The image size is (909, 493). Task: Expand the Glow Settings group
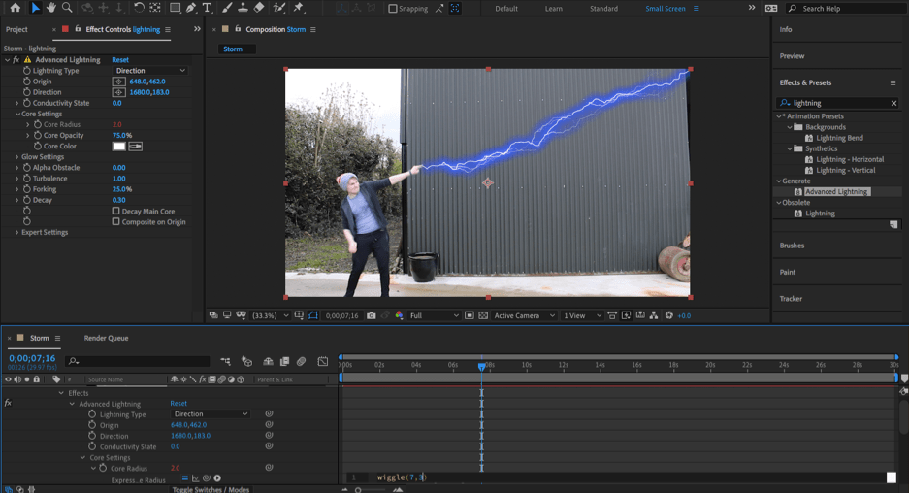(17, 157)
